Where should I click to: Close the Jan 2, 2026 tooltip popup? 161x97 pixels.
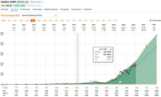pos(111,49)
